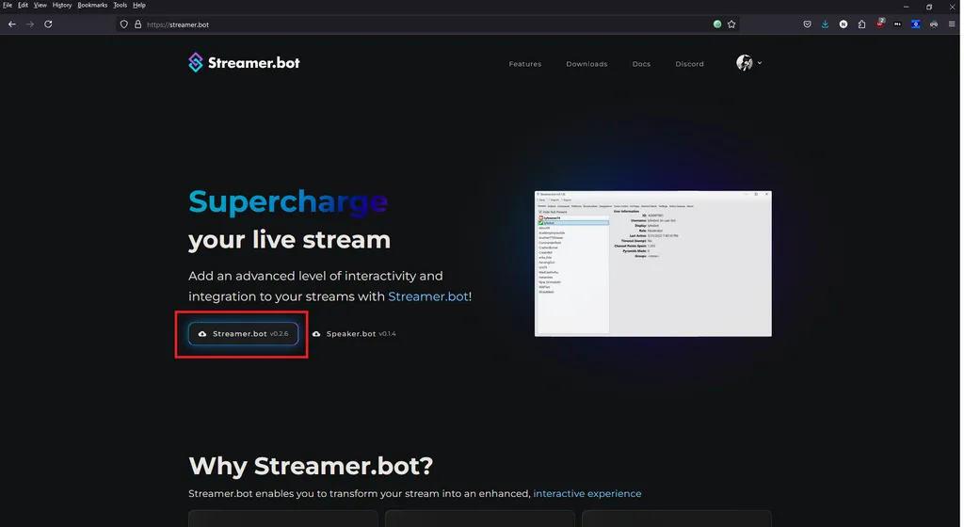Image resolution: width=964 pixels, height=527 pixels.
Task: Open the extensions puzzle piece icon
Action: pos(861,24)
